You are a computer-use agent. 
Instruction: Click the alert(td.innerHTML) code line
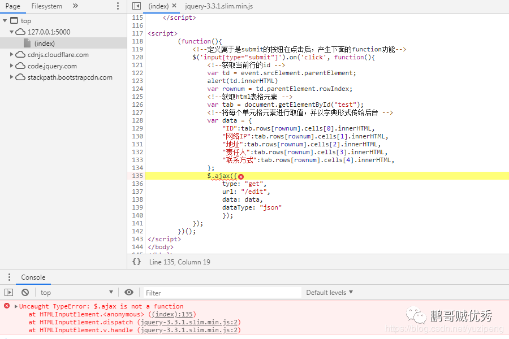pyautogui.click(x=243, y=81)
